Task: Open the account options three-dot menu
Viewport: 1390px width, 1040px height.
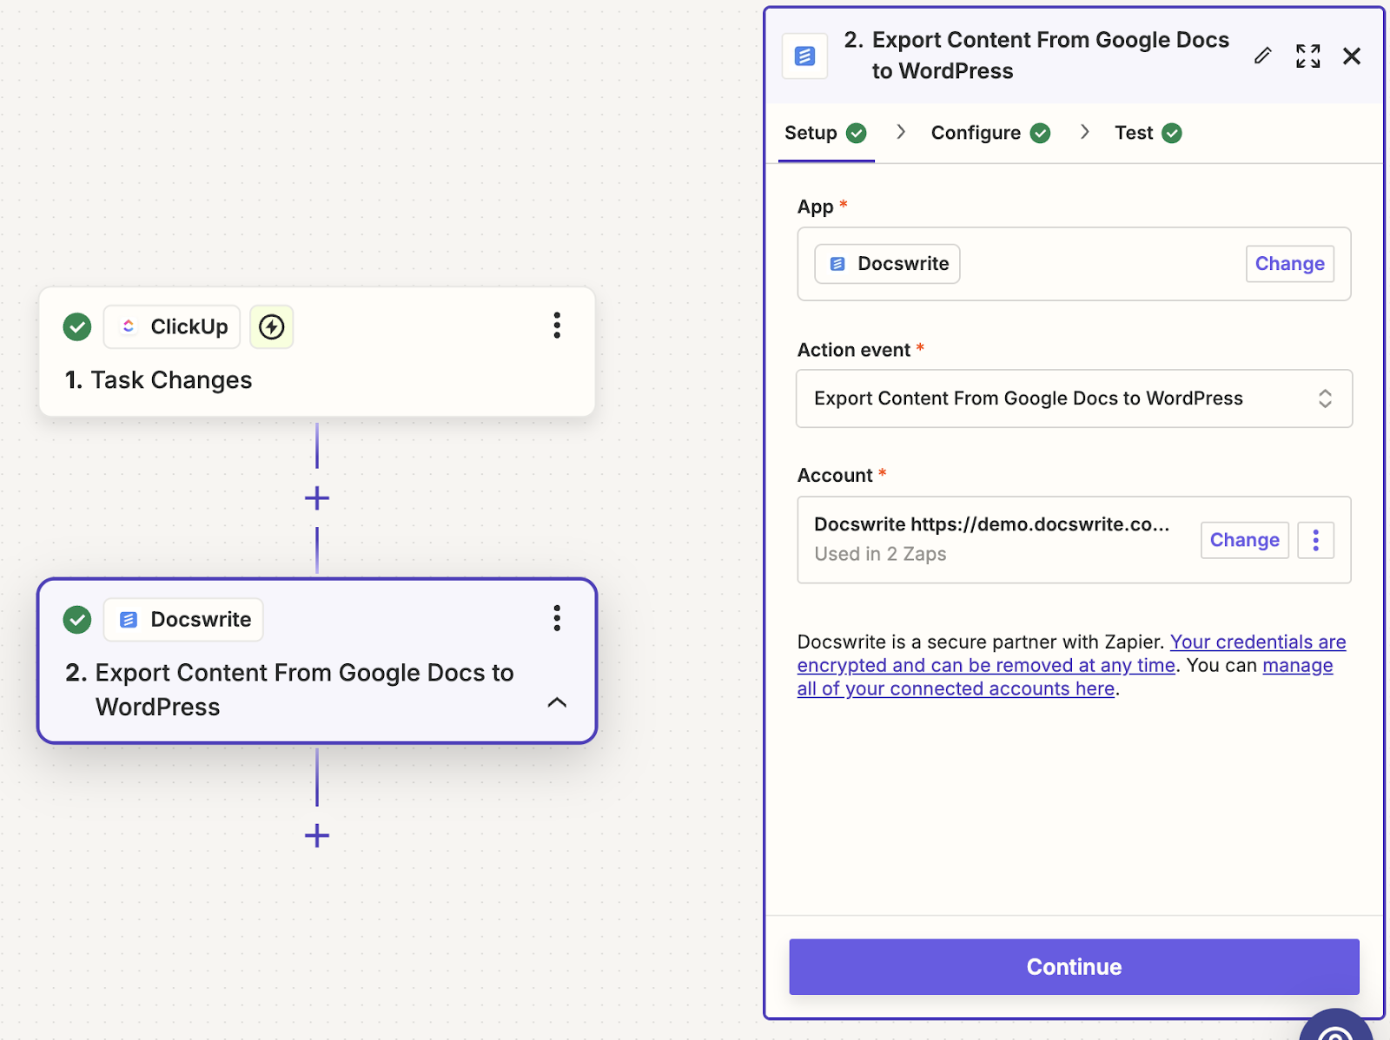Action: pos(1315,540)
